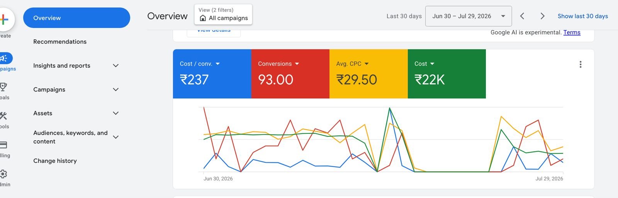
Task: Open the Admin gear icon
Action: point(3,174)
